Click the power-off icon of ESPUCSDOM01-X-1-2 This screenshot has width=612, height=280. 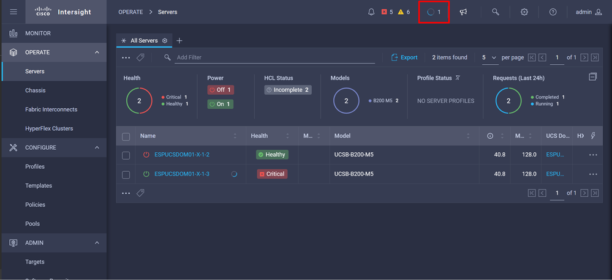pyautogui.click(x=146, y=155)
